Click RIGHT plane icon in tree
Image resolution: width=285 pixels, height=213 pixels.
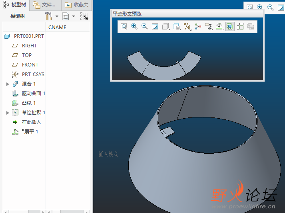[x=15, y=46]
